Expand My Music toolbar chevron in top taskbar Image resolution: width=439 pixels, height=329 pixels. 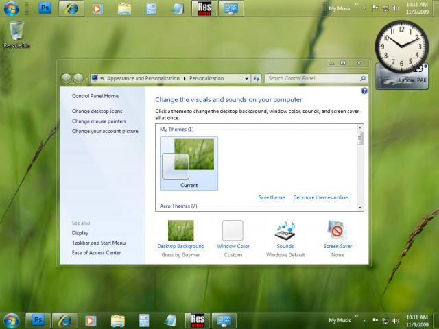(x=356, y=4)
